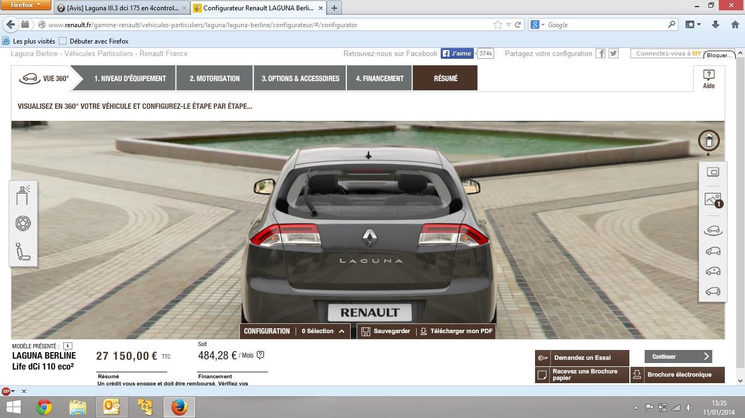Image resolution: width=745 pixels, height=418 pixels.
Task: Click the page scrollbar down arrow
Action: tap(740, 380)
